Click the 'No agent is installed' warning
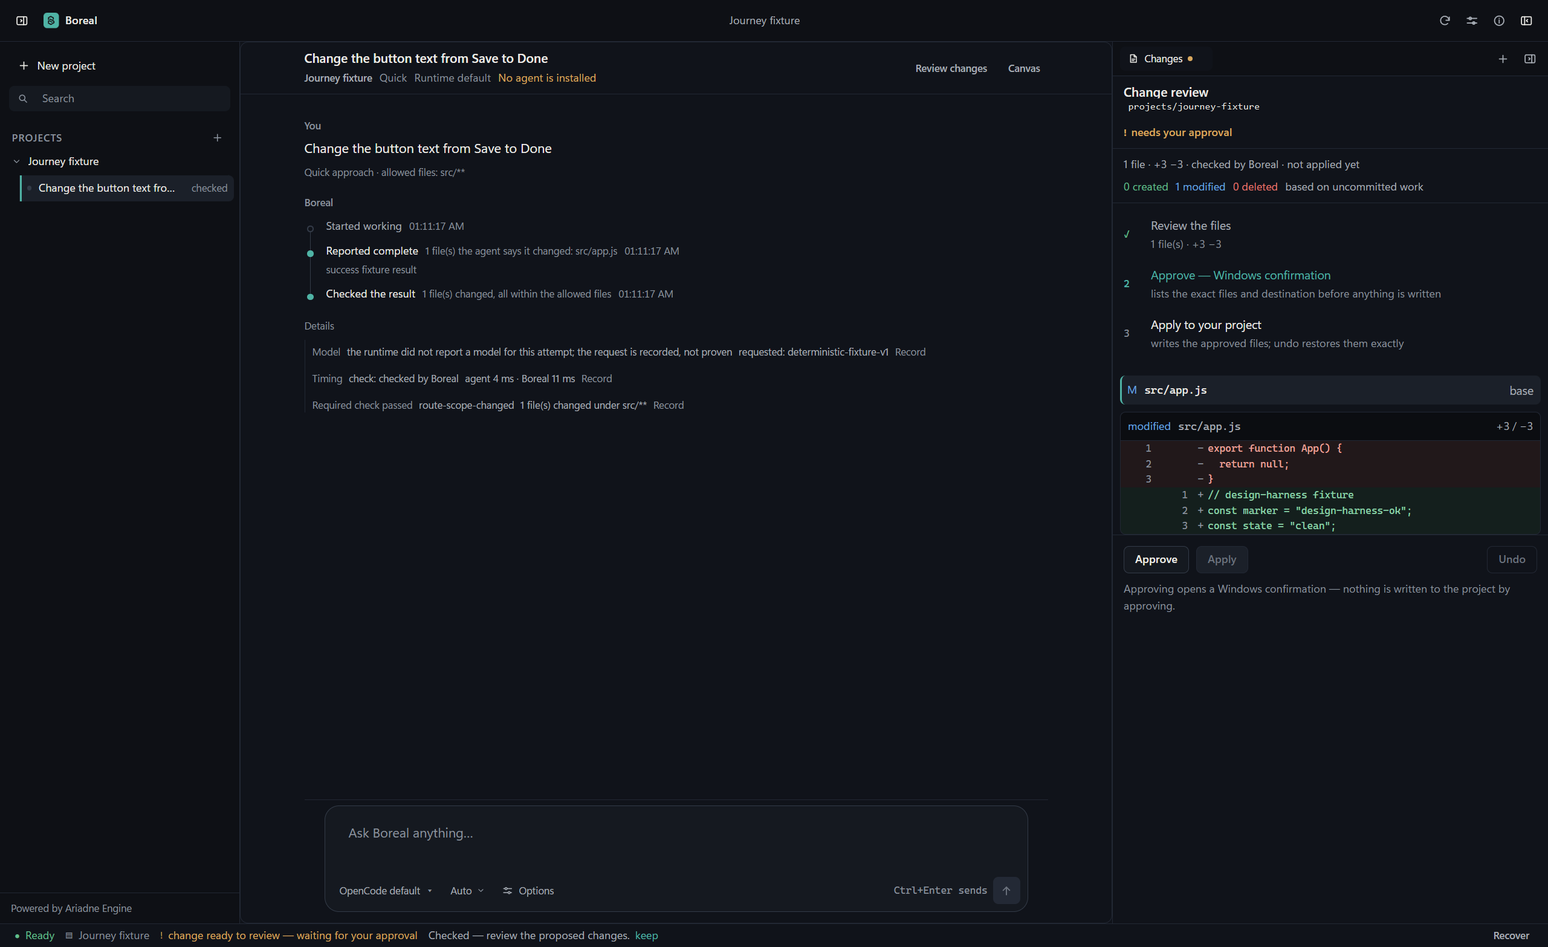This screenshot has height=947, width=1548. point(546,78)
